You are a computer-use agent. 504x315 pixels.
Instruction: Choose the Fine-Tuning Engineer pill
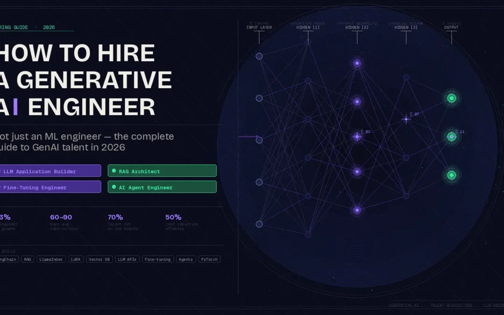[50, 187]
